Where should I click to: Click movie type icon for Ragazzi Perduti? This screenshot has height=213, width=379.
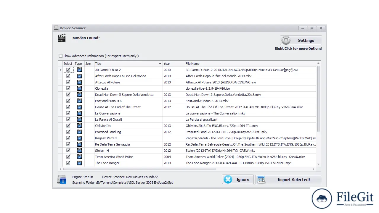point(79,138)
